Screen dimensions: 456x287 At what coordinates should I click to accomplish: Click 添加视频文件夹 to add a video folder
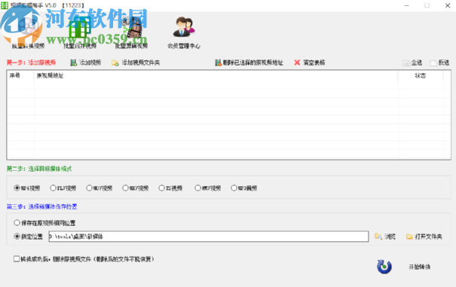[136, 63]
